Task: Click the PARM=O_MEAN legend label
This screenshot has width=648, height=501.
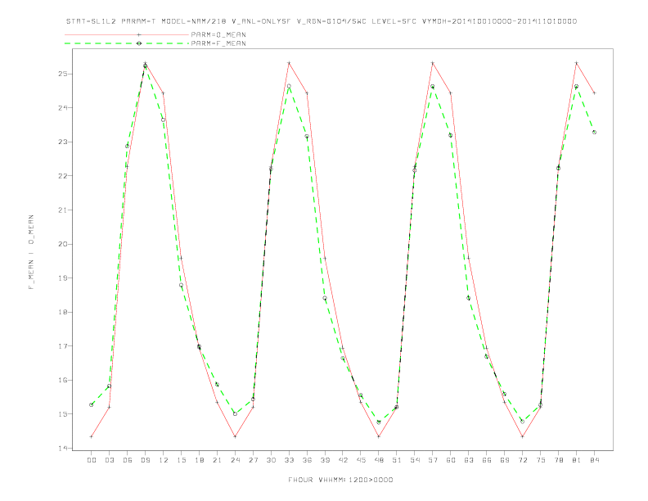Action: 218,34
